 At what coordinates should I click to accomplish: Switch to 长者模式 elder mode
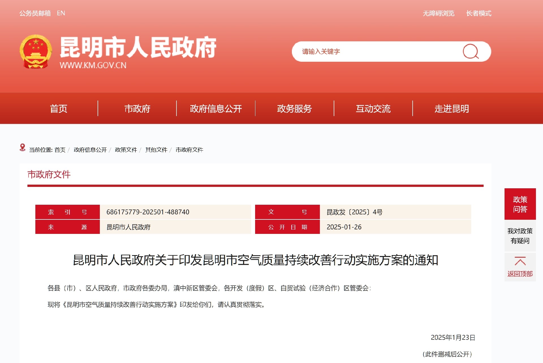pyautogui.click(x=479, y=13)
